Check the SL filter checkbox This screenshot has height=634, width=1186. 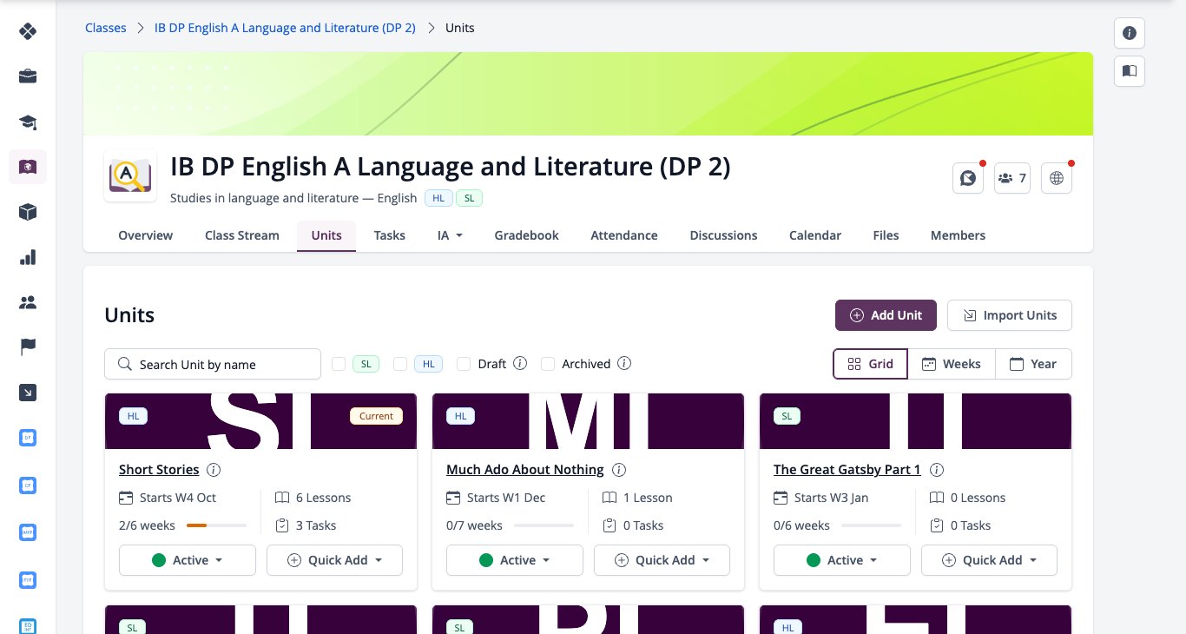coord(339,364)
